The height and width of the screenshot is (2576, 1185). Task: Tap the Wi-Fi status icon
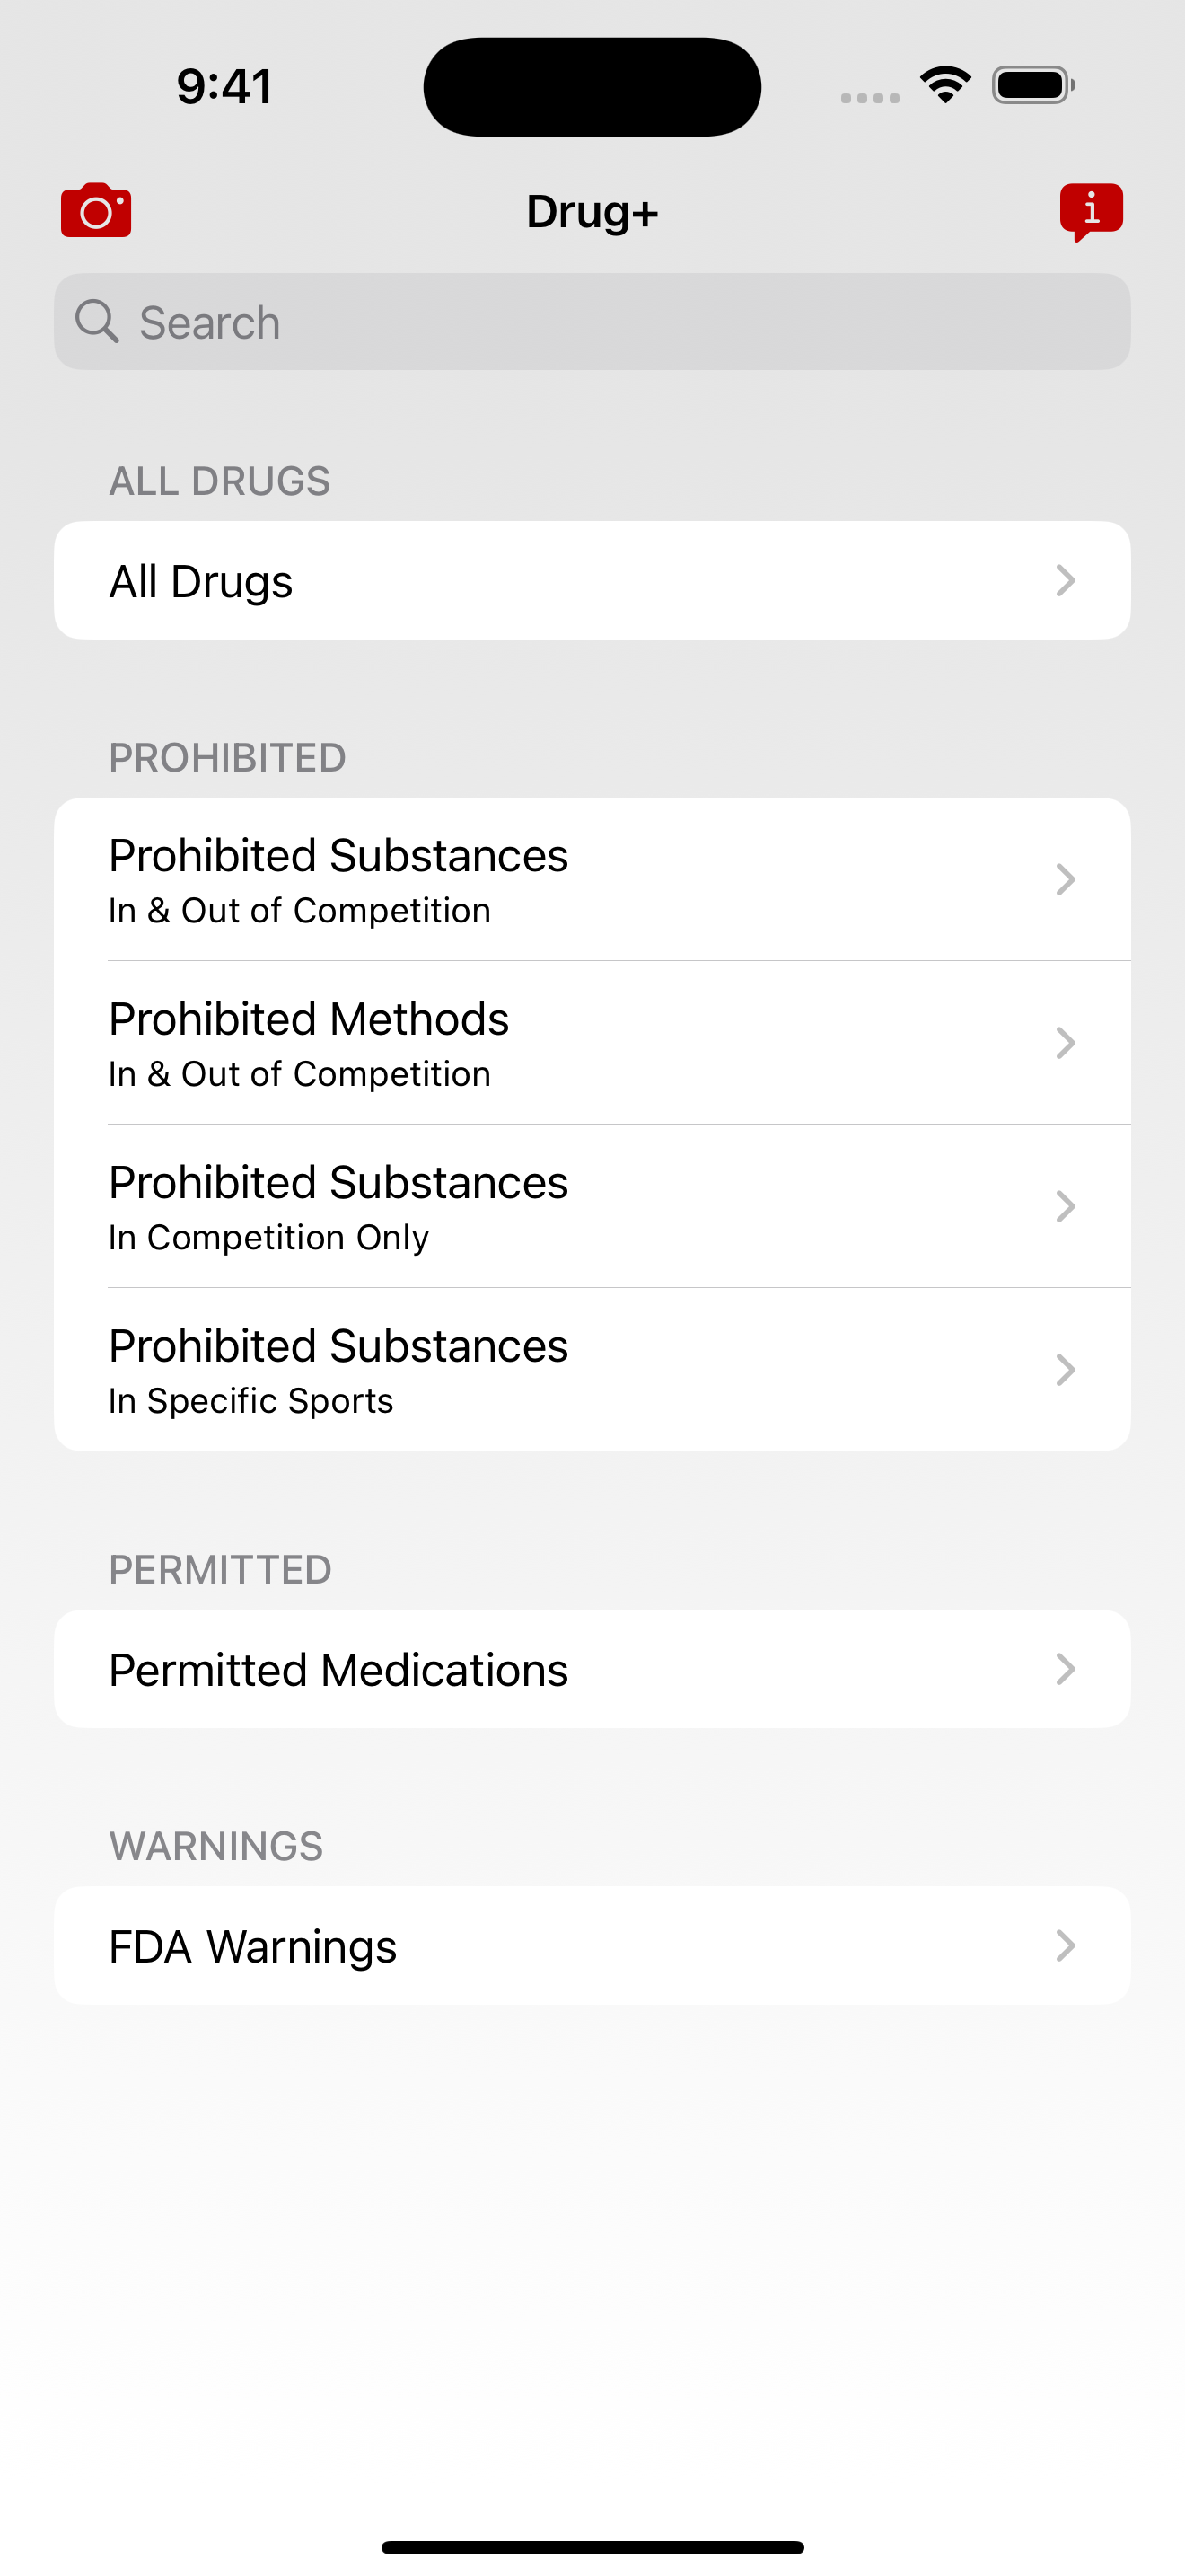point(945,85)
